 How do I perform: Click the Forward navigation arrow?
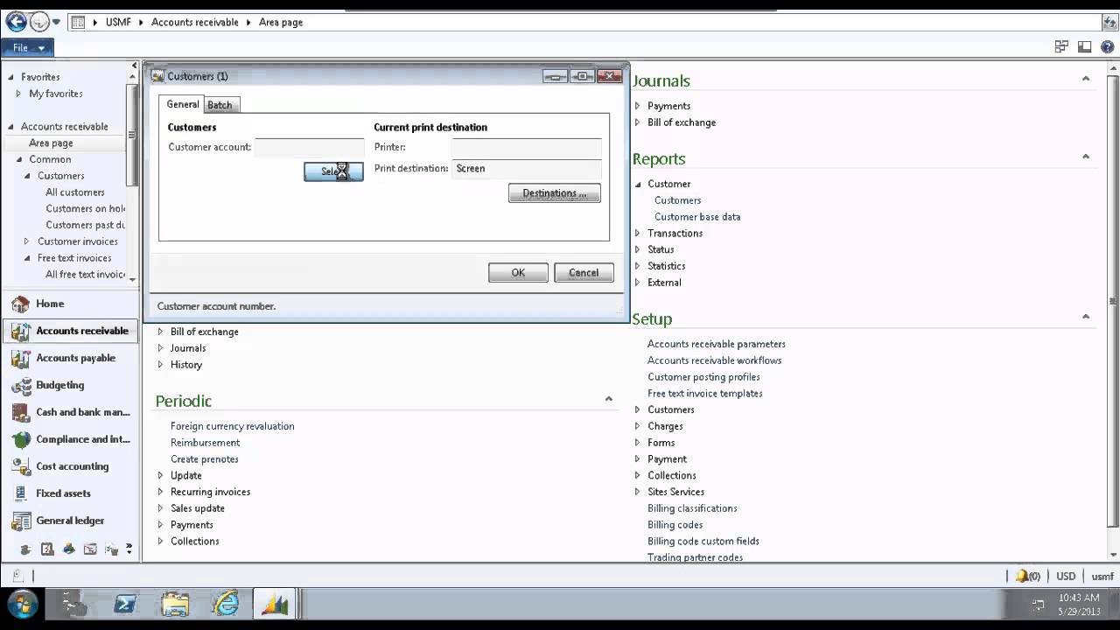[39, 22]
